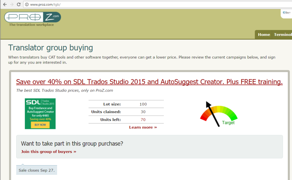The image size is (292, 180).
Task: Click the Units left value 70
Action: (x=143, y=120)
